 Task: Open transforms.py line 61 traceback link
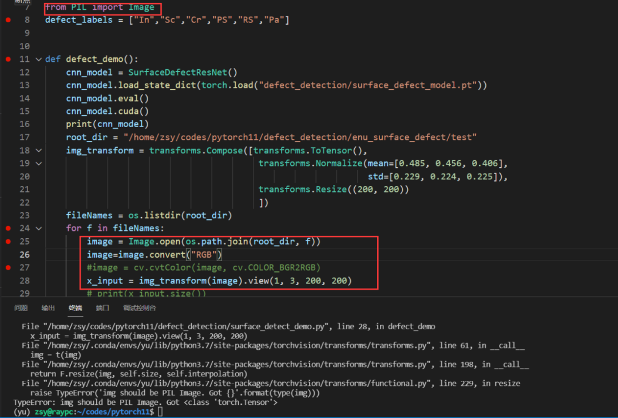[x=237, y=345]
